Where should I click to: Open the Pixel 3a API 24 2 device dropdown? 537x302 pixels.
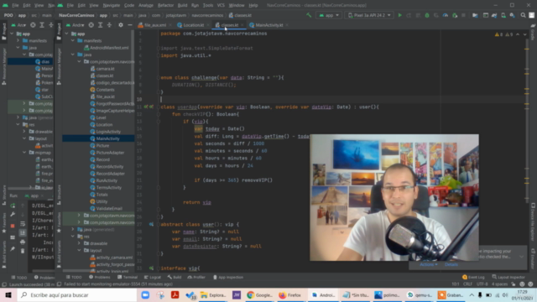[x=369, y=15]
